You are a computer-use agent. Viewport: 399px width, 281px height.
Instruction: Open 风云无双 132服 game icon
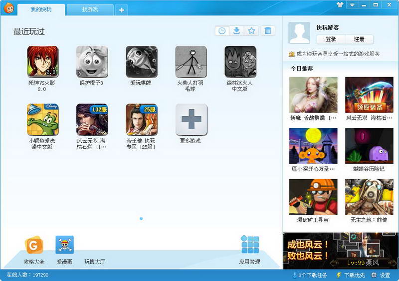(x=92, y=119)
